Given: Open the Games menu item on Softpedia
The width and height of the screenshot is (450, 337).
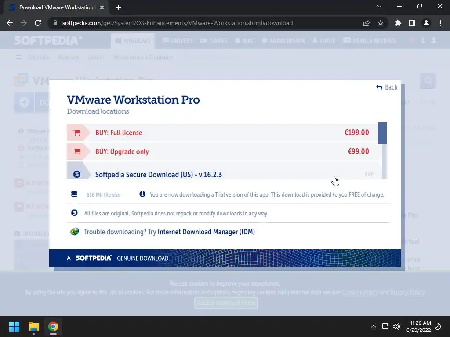Looking at the screenshot, I should [x=214, y=41].
